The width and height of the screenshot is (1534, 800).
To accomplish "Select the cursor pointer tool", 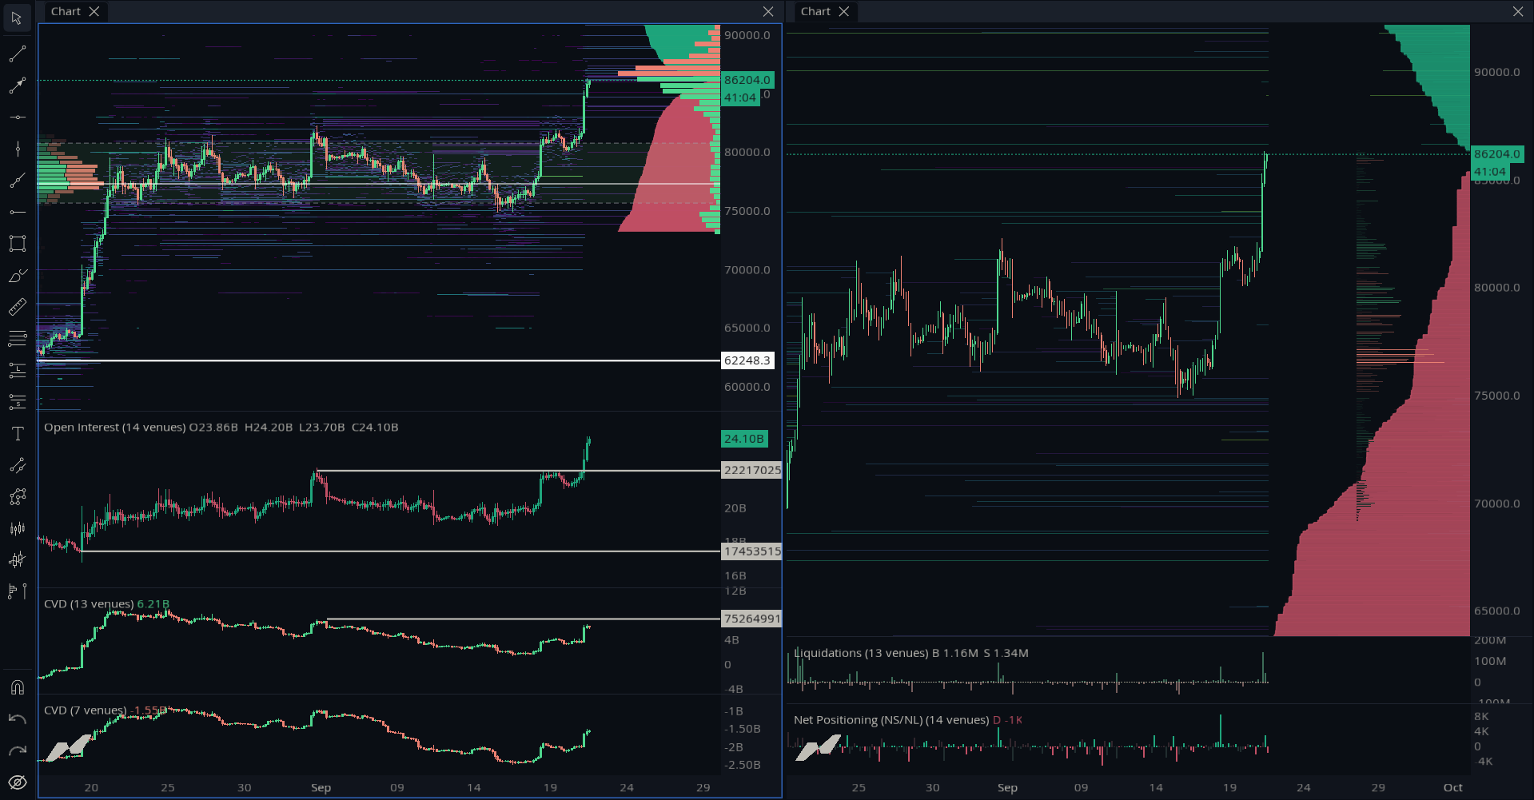I will 17,18.
